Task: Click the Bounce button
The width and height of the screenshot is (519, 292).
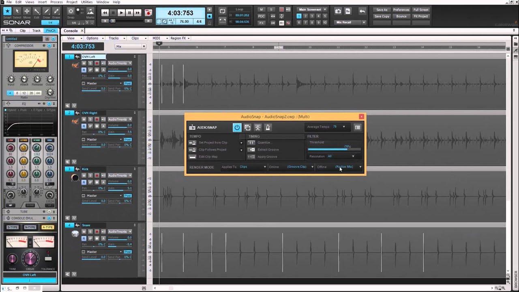Action: [x=401, y=16]
